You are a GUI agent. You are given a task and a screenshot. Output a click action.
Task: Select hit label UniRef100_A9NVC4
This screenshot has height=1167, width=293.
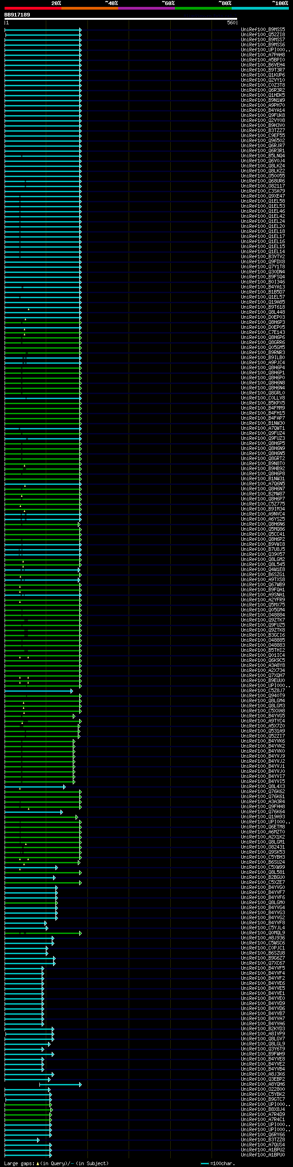[263, 514]
